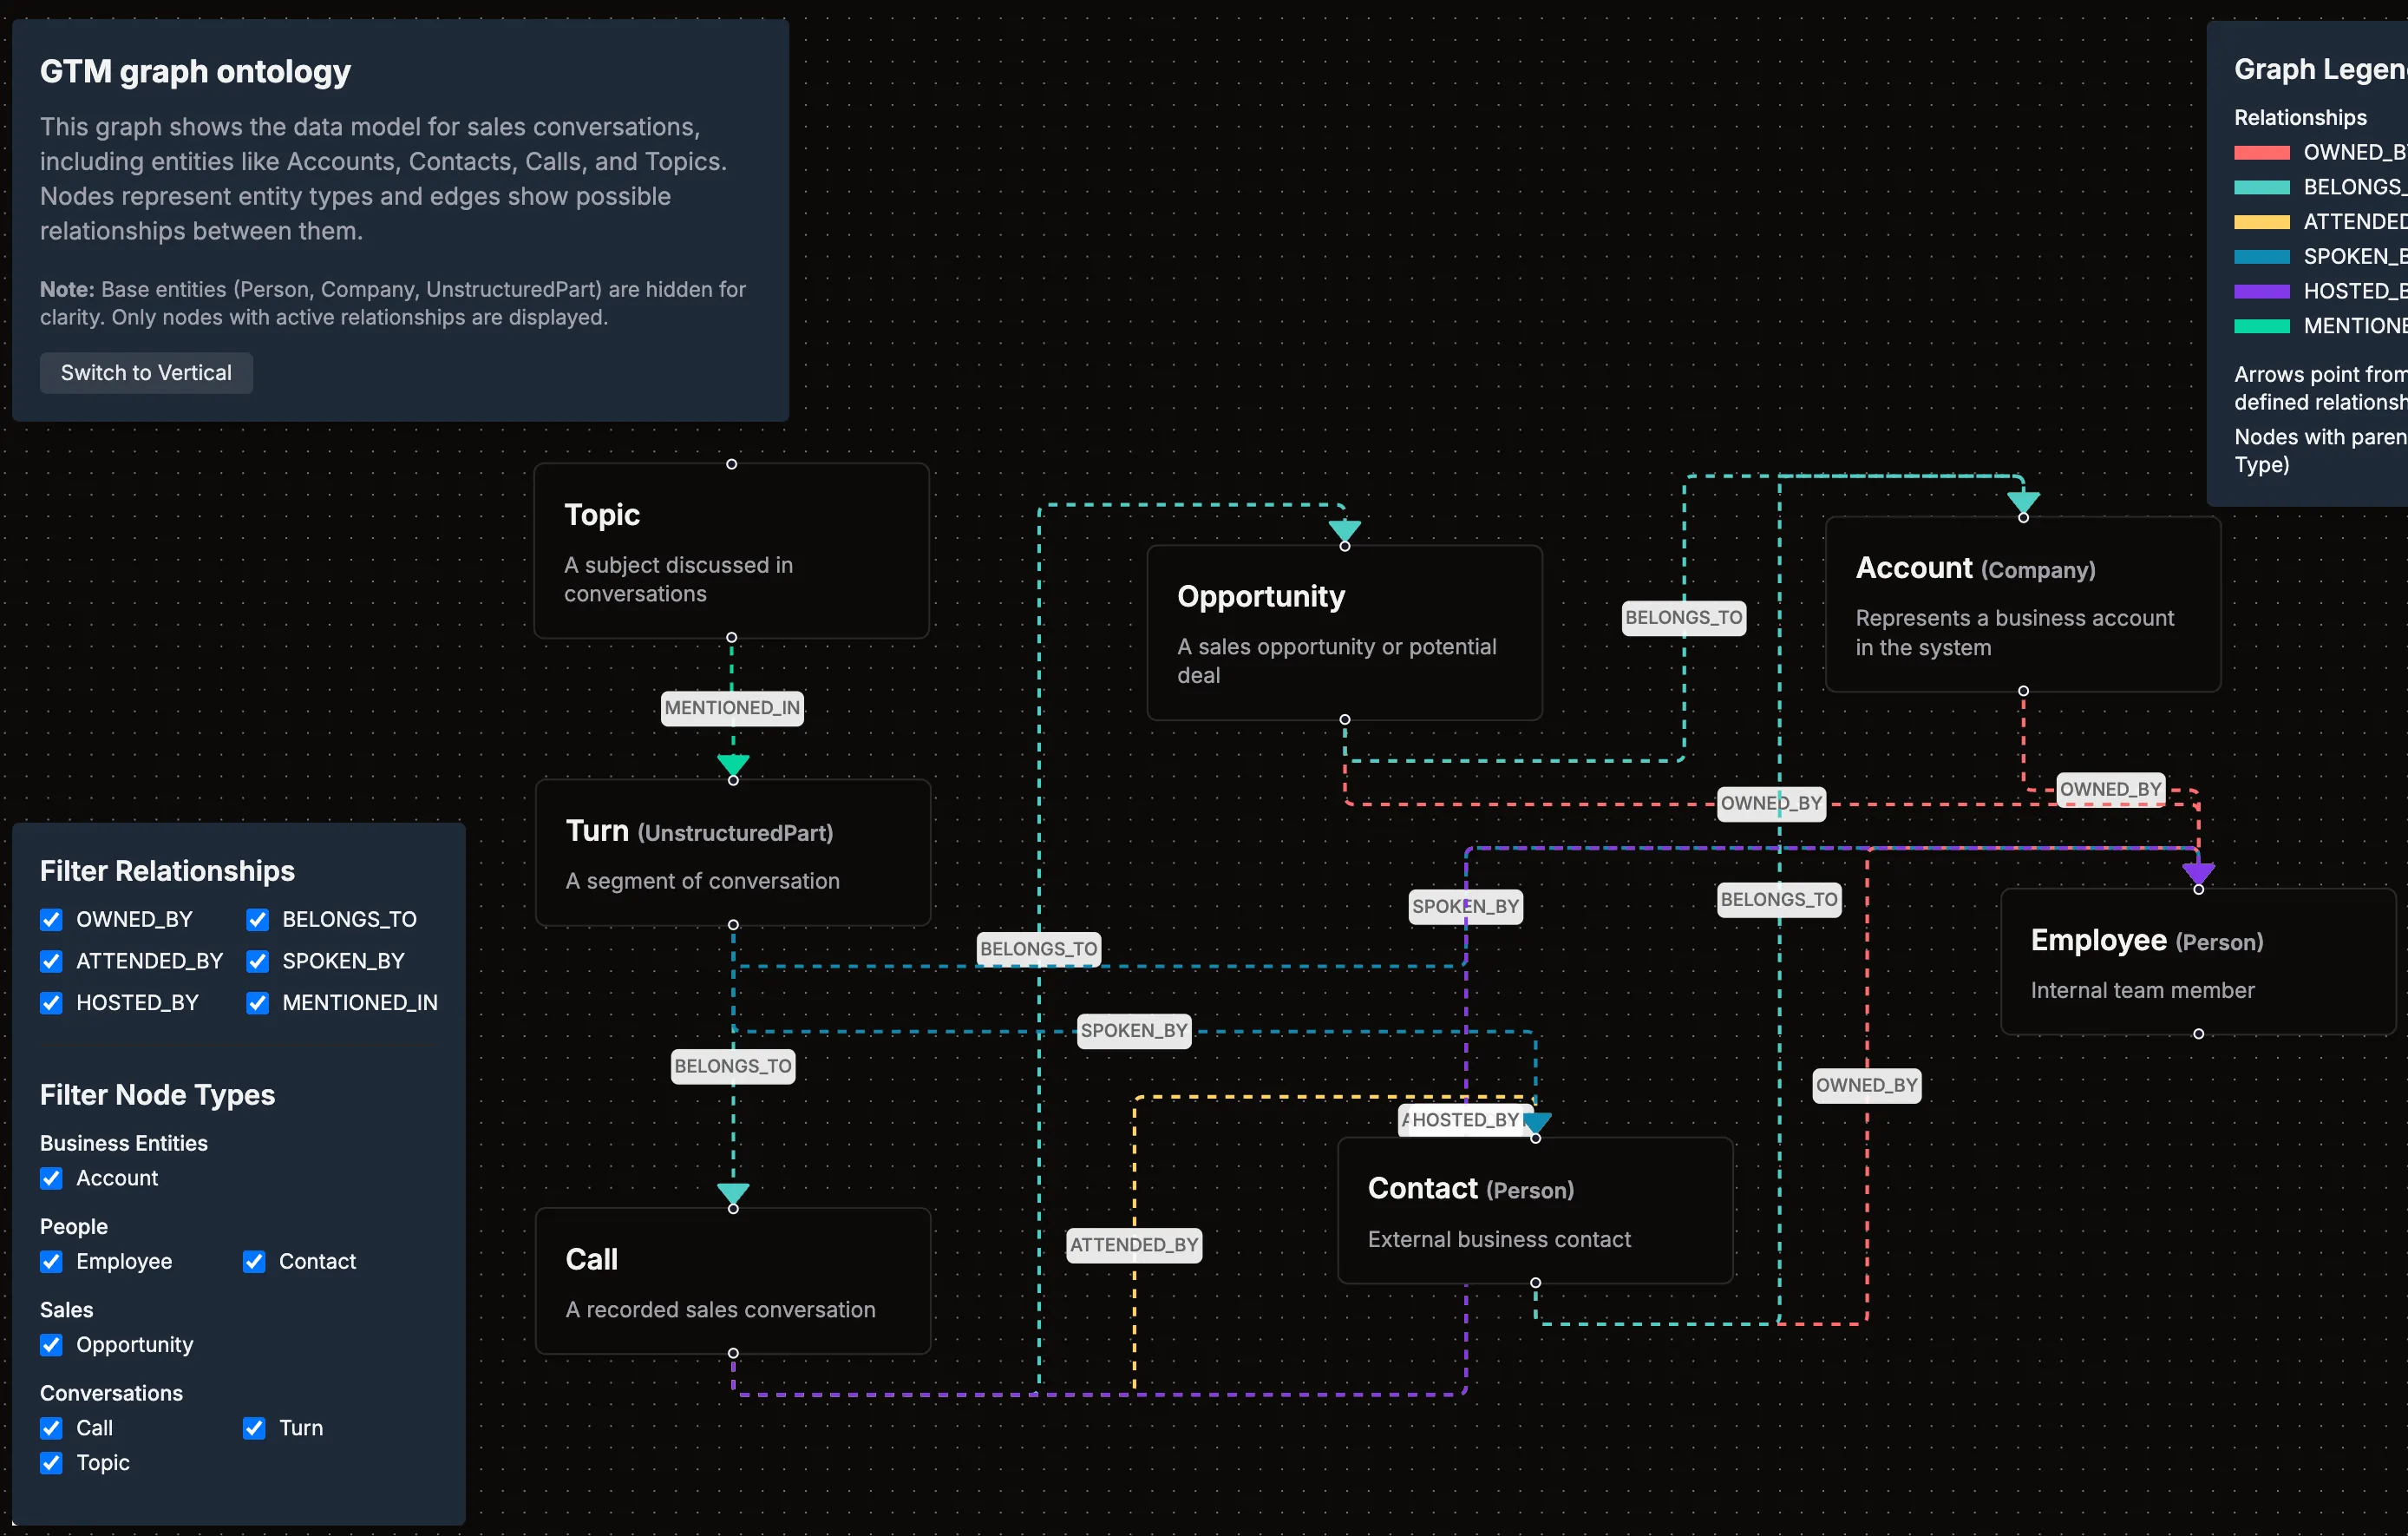Image resolution: width=2408 pixels, height=1536 pixels.
Task: Click the bottom connection handle of Turn
Action: click(x=733, y=924)
